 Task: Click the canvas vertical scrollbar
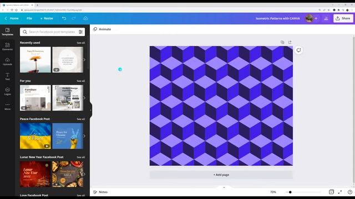354,111
